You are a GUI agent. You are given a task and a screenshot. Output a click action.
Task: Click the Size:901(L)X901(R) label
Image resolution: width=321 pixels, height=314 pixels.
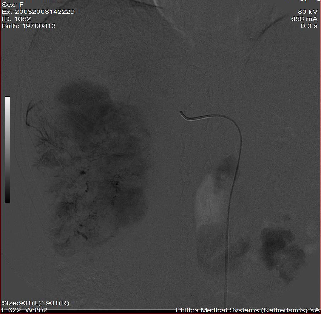36,303
